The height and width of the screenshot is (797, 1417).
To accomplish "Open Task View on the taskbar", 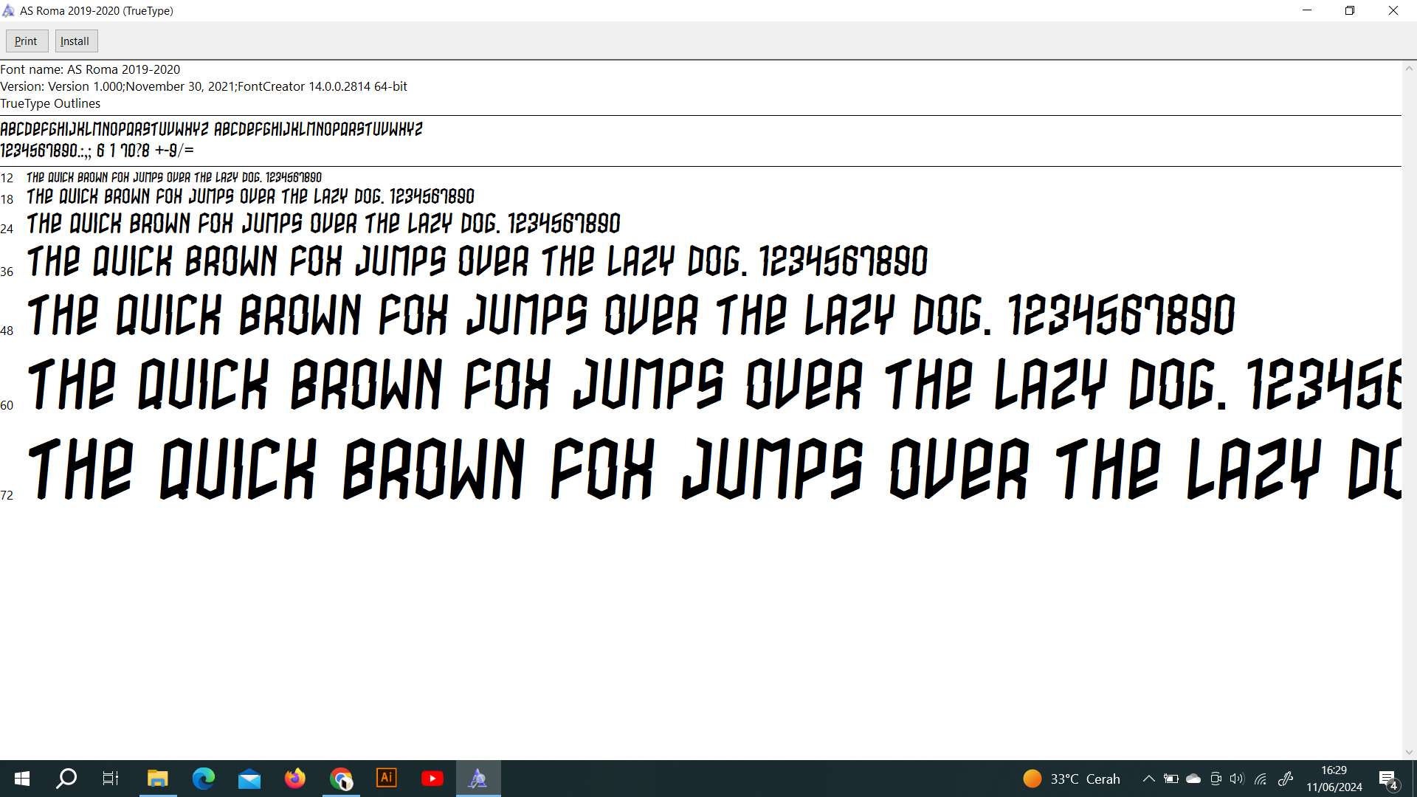I will [x=111, y=779].
